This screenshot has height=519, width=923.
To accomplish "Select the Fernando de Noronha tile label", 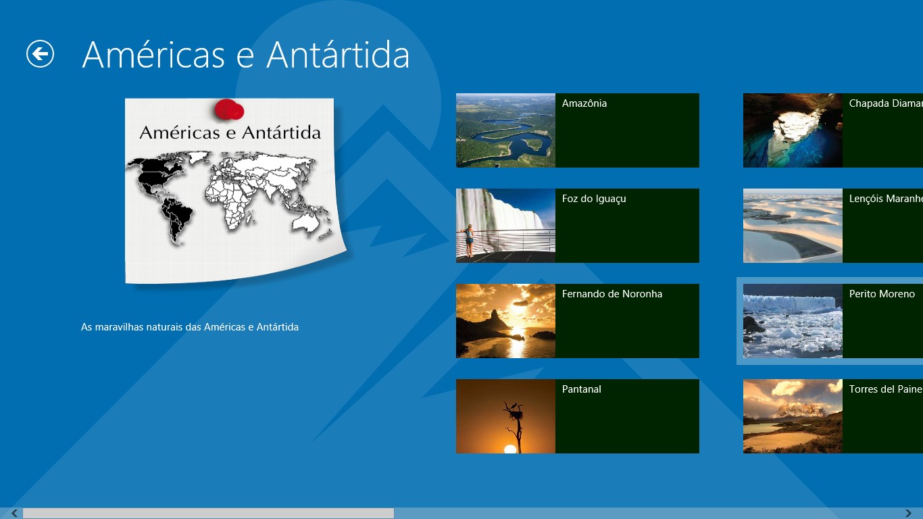I will (x=612, y=294).
